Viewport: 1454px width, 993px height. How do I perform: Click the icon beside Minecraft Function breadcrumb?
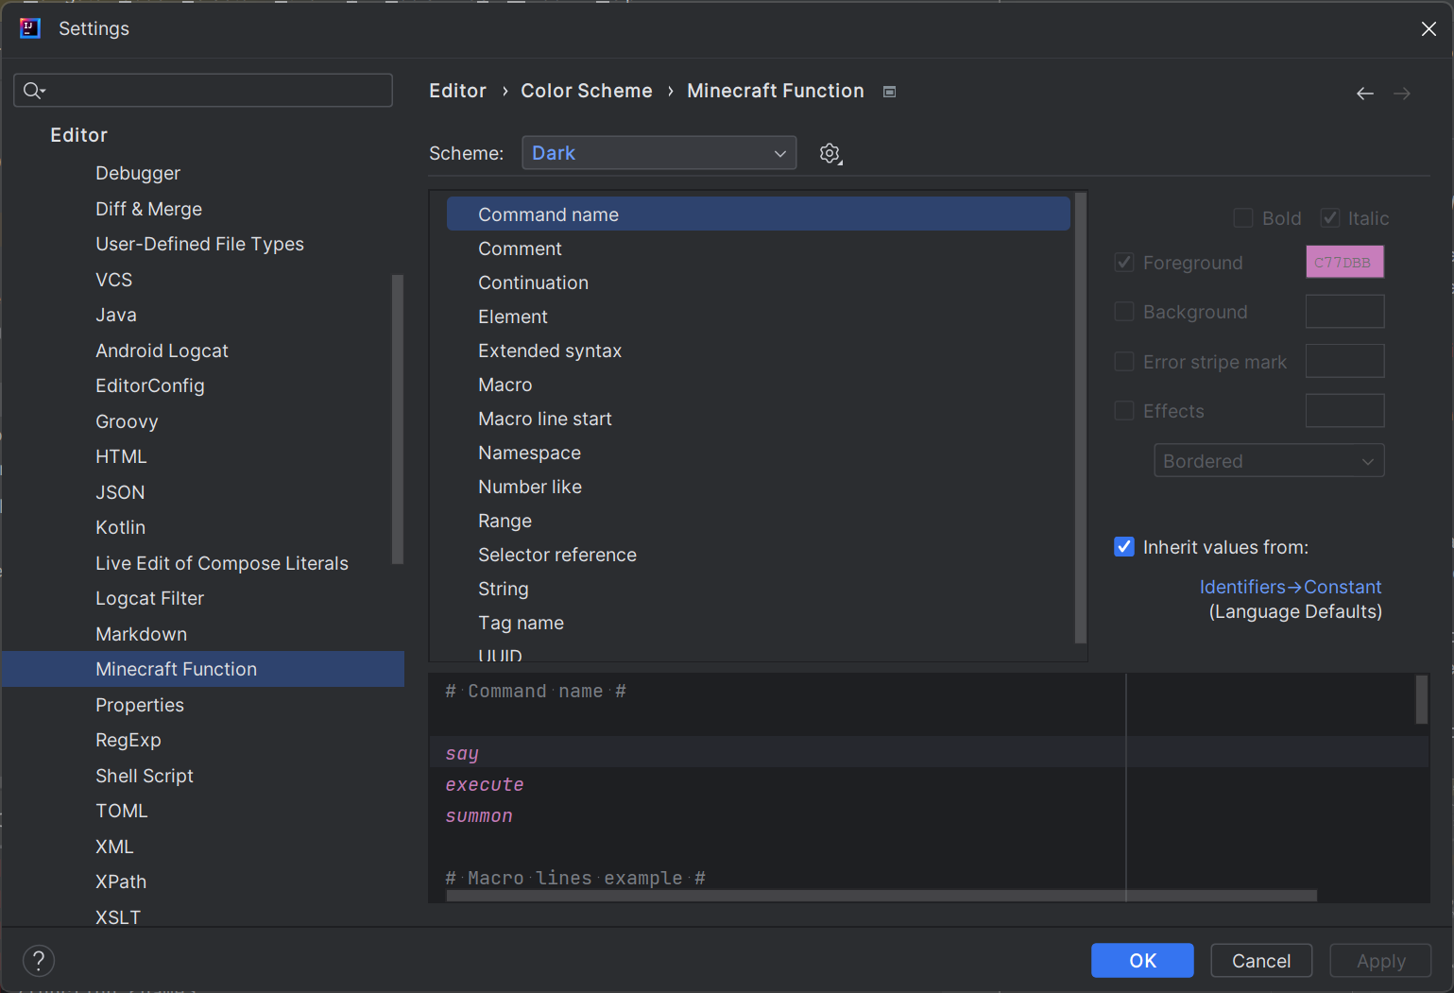pyautogui.click(x=889, y=92)
